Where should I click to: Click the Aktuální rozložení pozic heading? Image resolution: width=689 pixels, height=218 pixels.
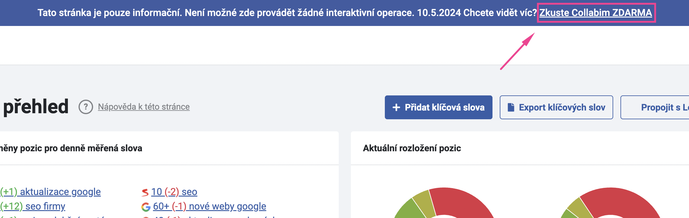tap(412, 148)
